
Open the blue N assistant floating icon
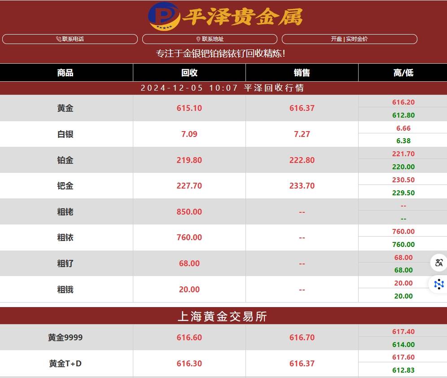click(x=439, y=284)
